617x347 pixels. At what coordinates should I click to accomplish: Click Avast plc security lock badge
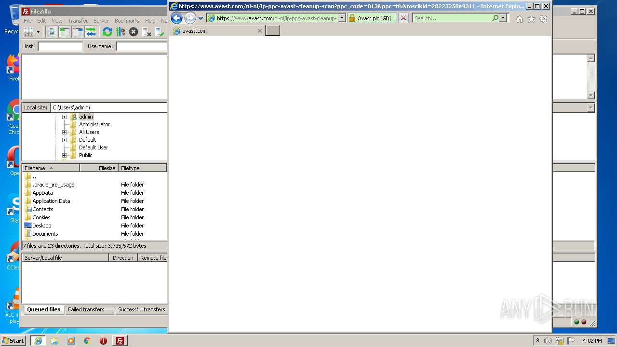tap(371, 18)
